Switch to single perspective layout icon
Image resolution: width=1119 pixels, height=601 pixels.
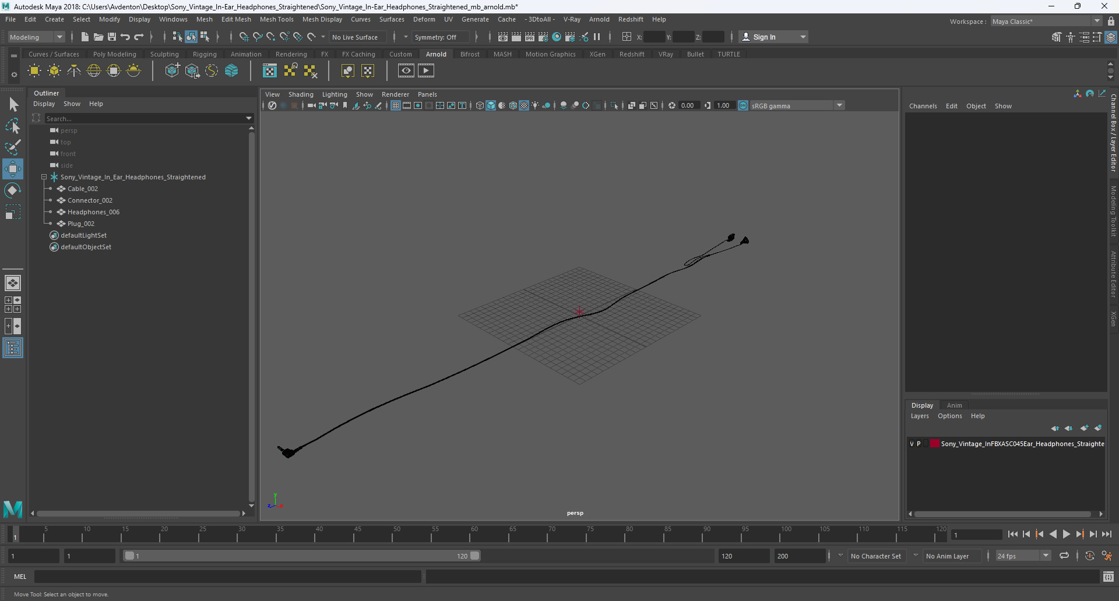pos(13,283)
